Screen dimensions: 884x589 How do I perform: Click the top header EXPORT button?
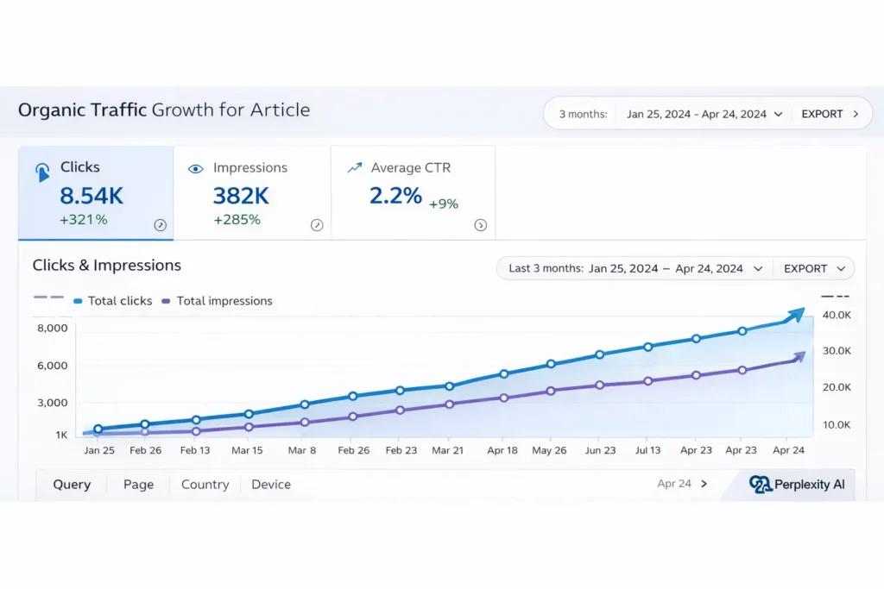pyautogui.click(x=830, y=114)
